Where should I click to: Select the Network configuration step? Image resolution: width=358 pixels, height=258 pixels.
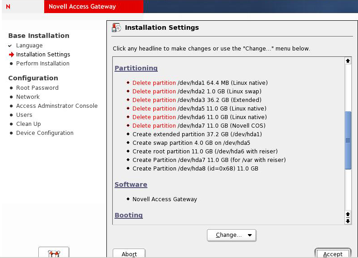(x=28, y=97)
